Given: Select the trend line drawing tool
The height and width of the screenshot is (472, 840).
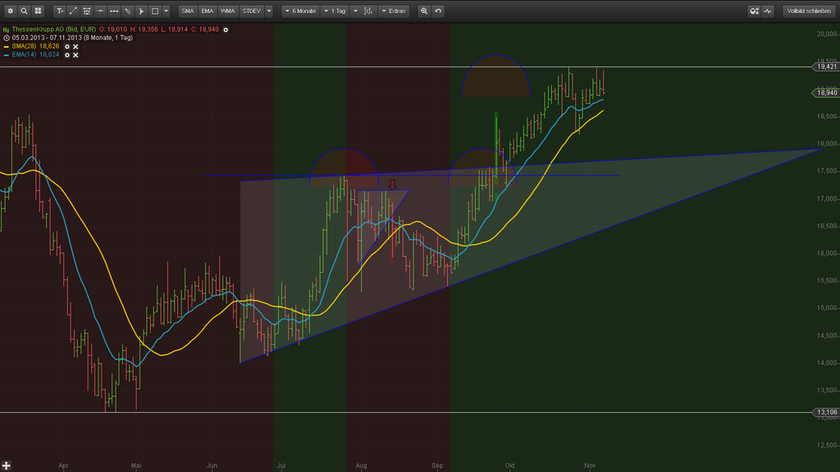Looking at the screenshot, I should click(x=73, y=11).
